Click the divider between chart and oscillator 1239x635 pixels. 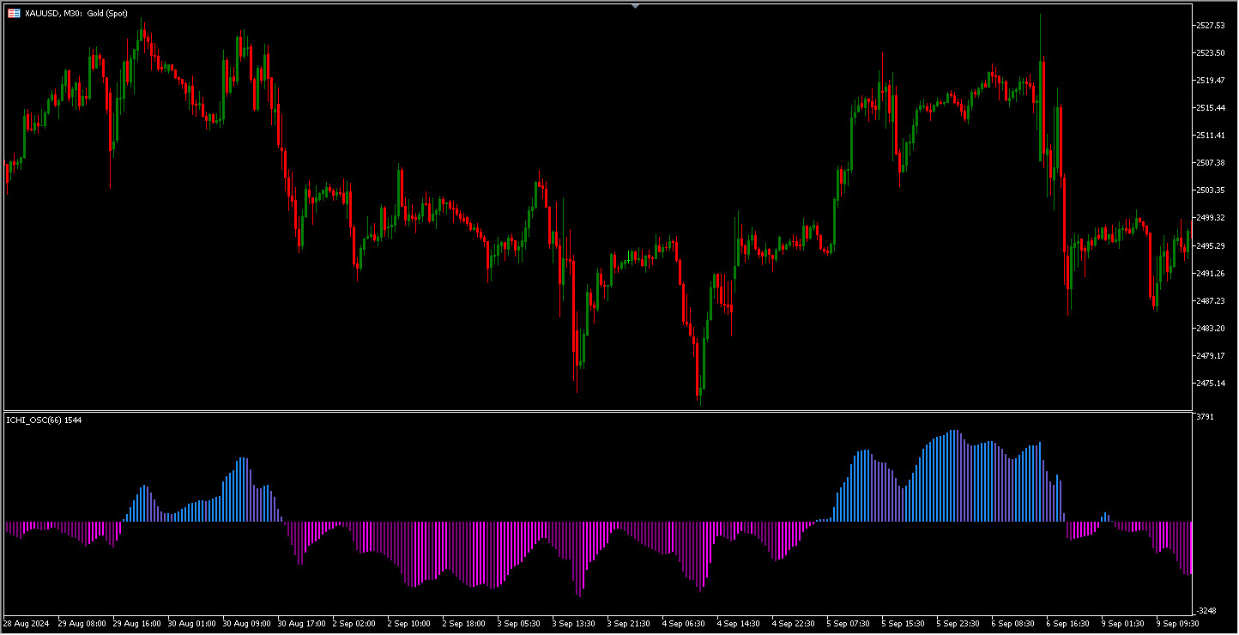(x=601, y=411)
